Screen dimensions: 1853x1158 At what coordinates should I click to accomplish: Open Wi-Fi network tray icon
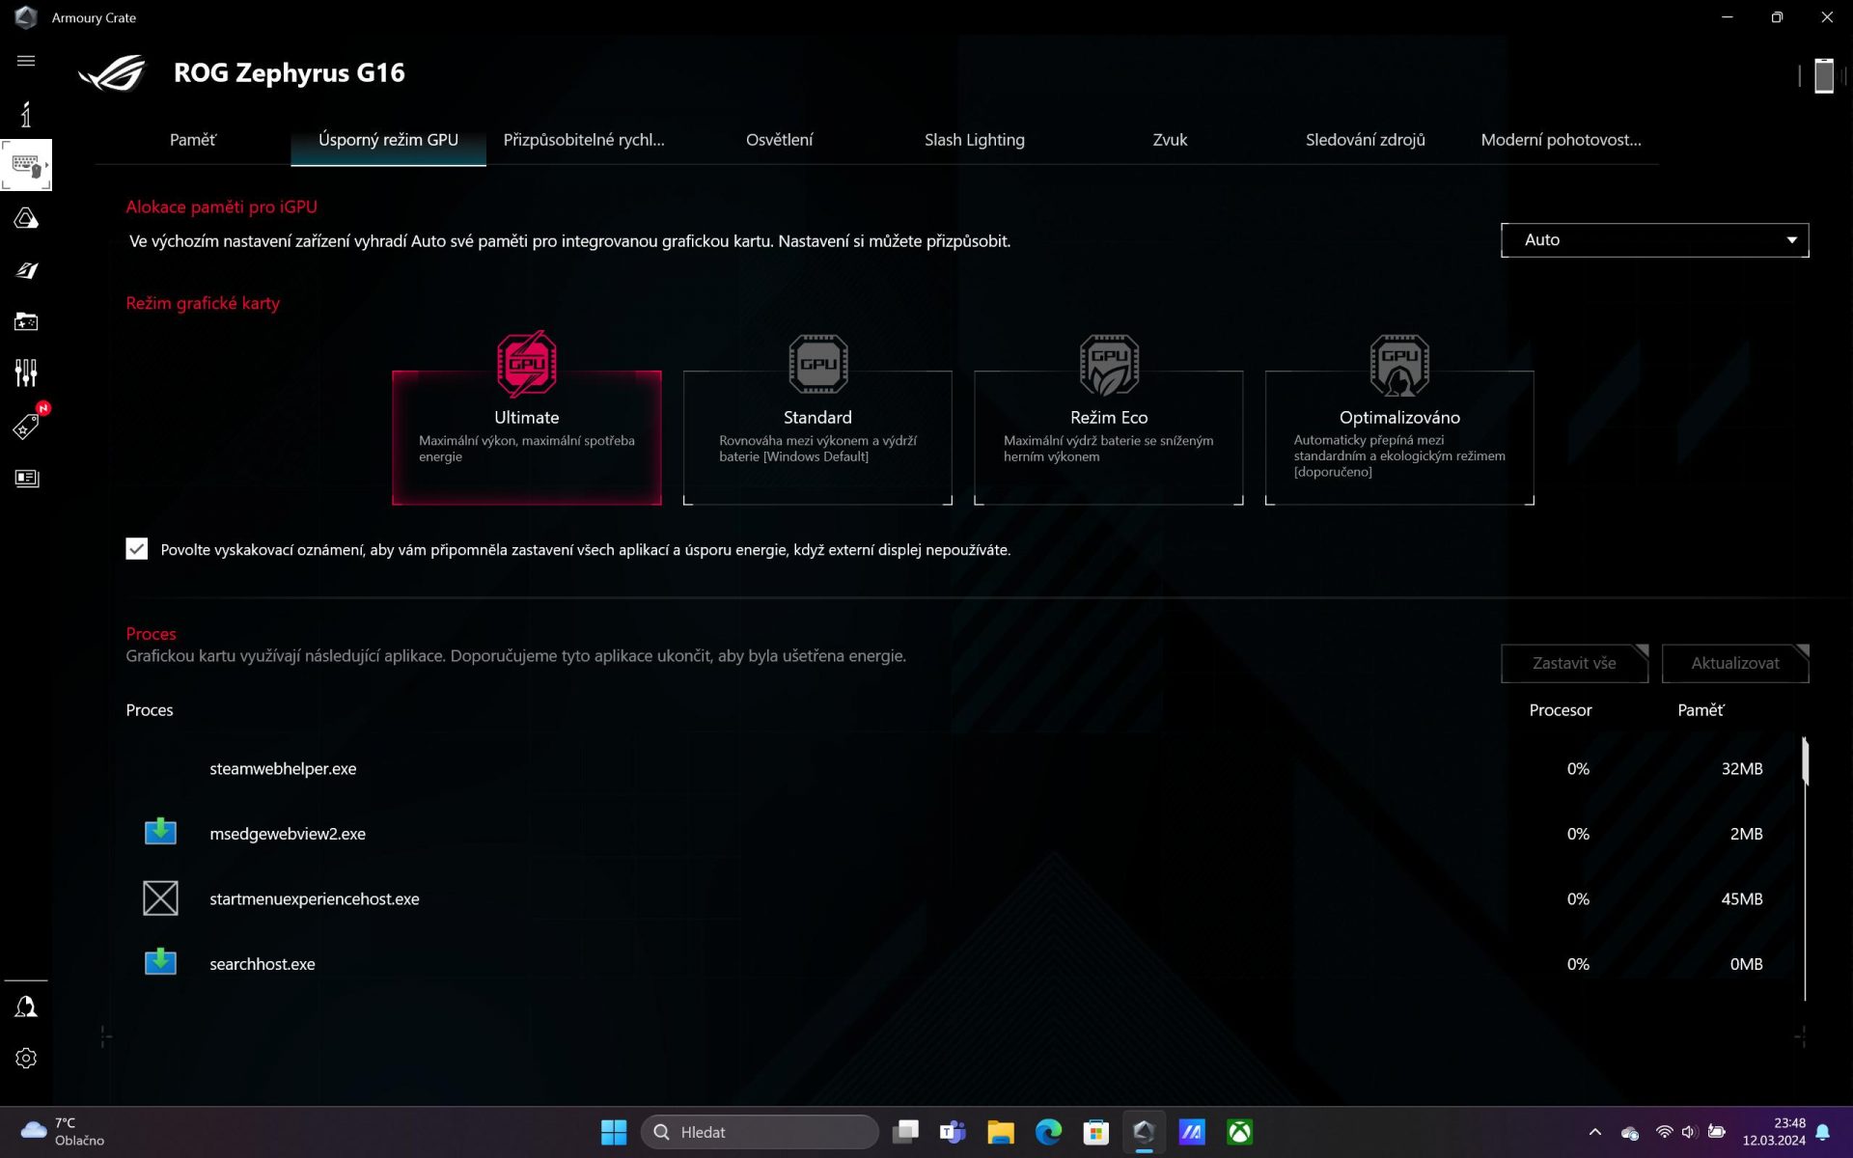(1664, 1132)
